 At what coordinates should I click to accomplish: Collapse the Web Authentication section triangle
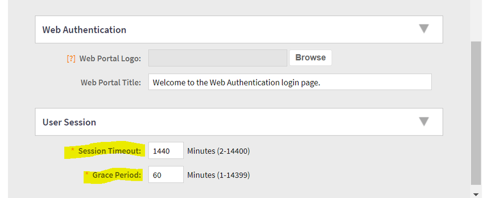point(424,29)
